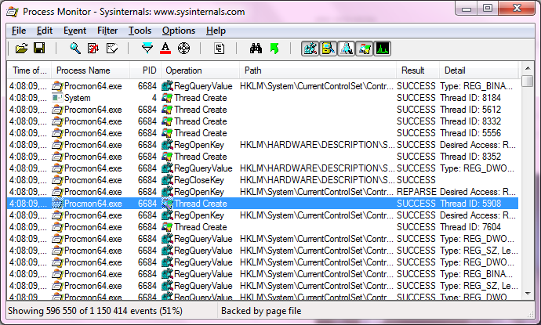Click the Find binoculars icon

point(256,49)
